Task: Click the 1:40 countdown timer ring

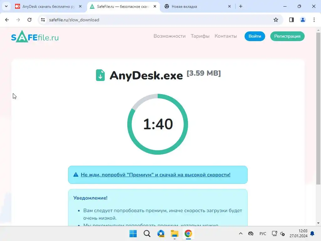Action: click(x=158, y=124)
